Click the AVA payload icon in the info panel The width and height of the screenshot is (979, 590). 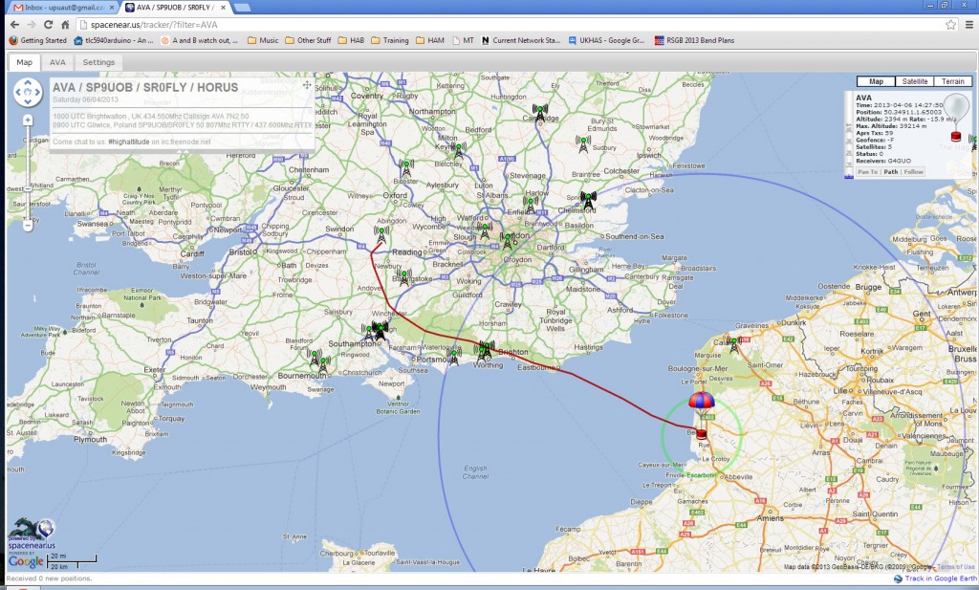956,136
